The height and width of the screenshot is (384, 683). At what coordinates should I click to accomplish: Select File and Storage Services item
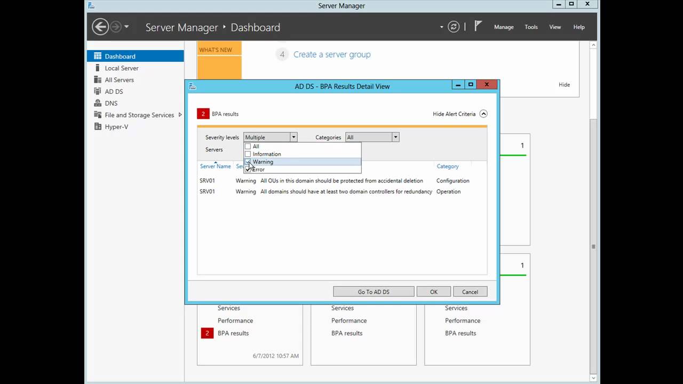pos(136,115)
